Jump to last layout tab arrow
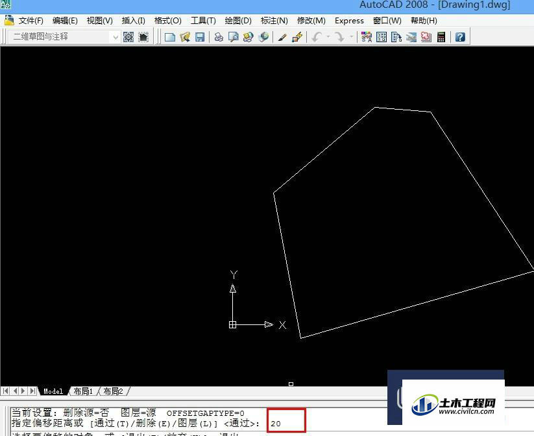This screenshot has width=534, height=436. coord(32,391)
